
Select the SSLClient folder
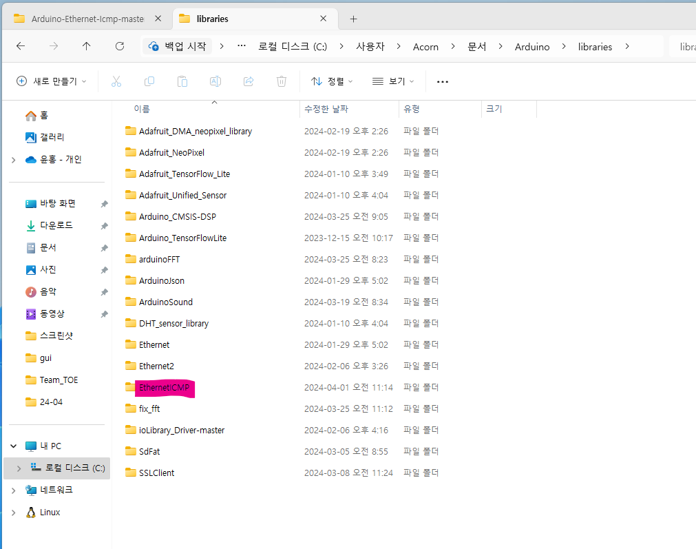156,473
